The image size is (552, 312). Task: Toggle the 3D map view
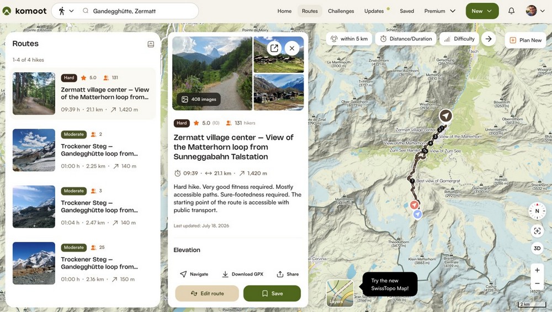pos(537,248)
